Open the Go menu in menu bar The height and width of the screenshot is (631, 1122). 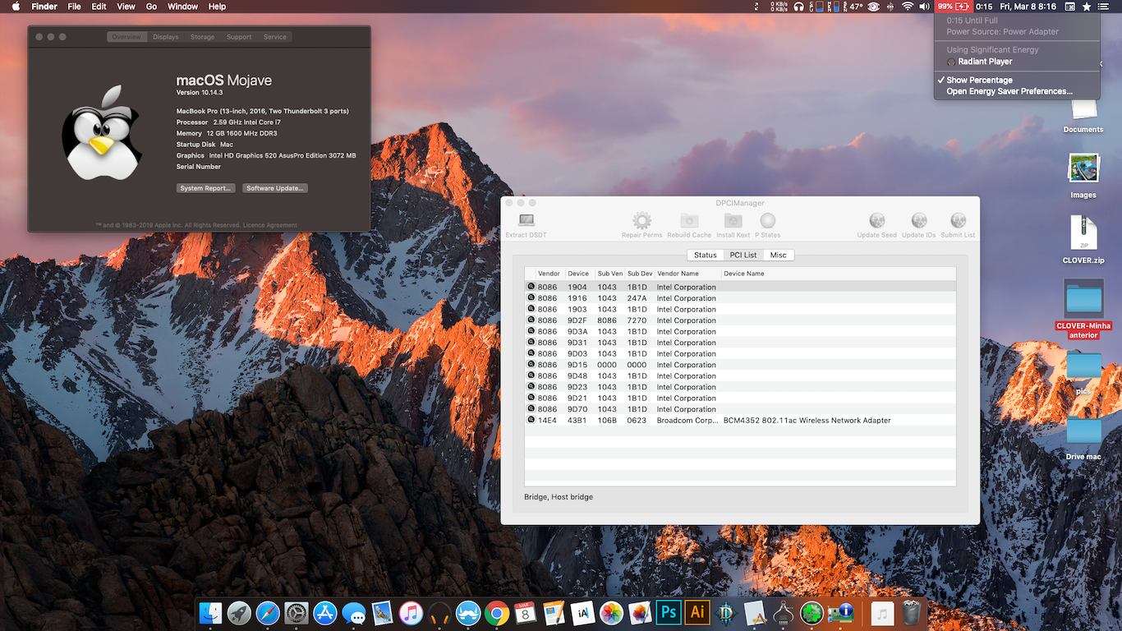pyautogui.click(x=151, y=7)
